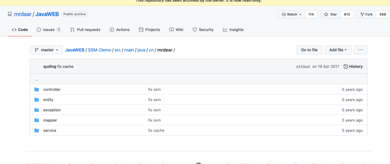Image resolution: width=390 pixels, height=164 pixels.
Task: Go to java in the breadcrumb
Action: [141, 50]
